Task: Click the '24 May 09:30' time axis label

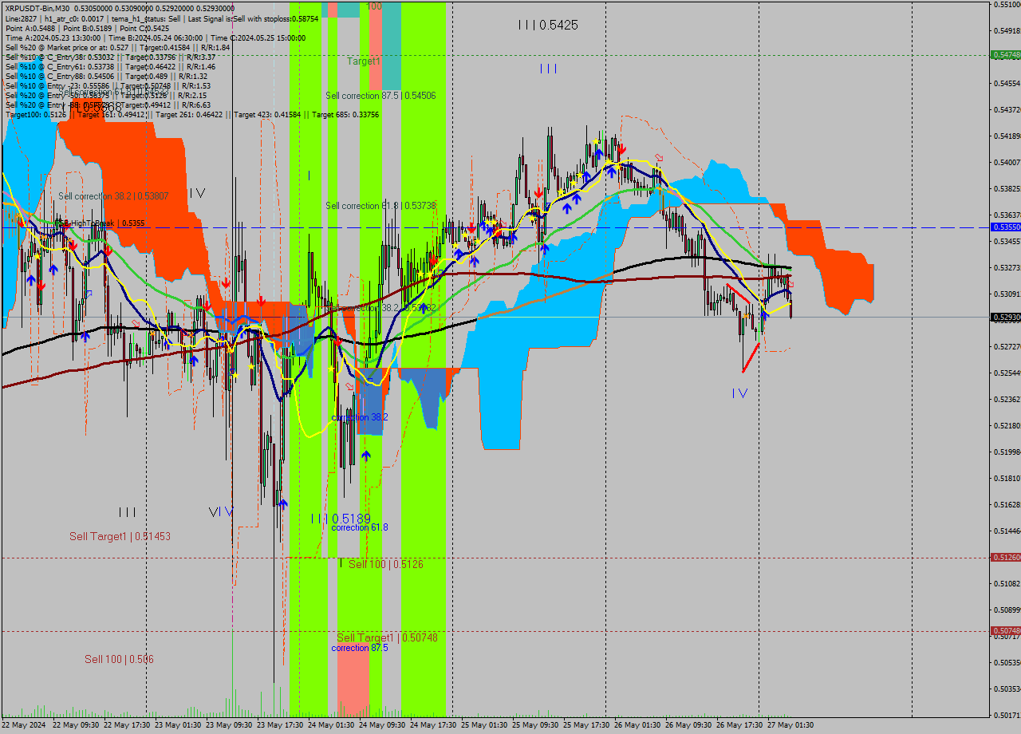Action: [384, 725]
